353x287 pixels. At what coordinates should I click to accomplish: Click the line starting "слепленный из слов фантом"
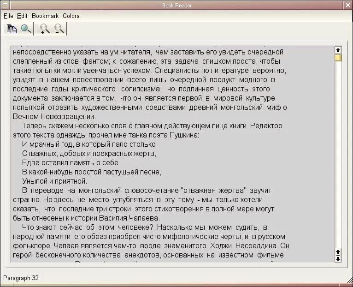point(147,61)
